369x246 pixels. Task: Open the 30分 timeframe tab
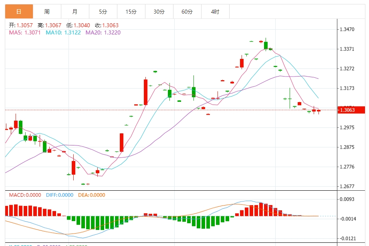click(x=159, y=12)
